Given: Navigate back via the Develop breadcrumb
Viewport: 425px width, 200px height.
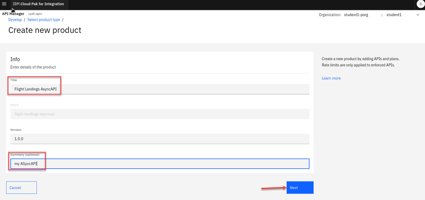Looking at the screenshot, I should click(15, 20).
